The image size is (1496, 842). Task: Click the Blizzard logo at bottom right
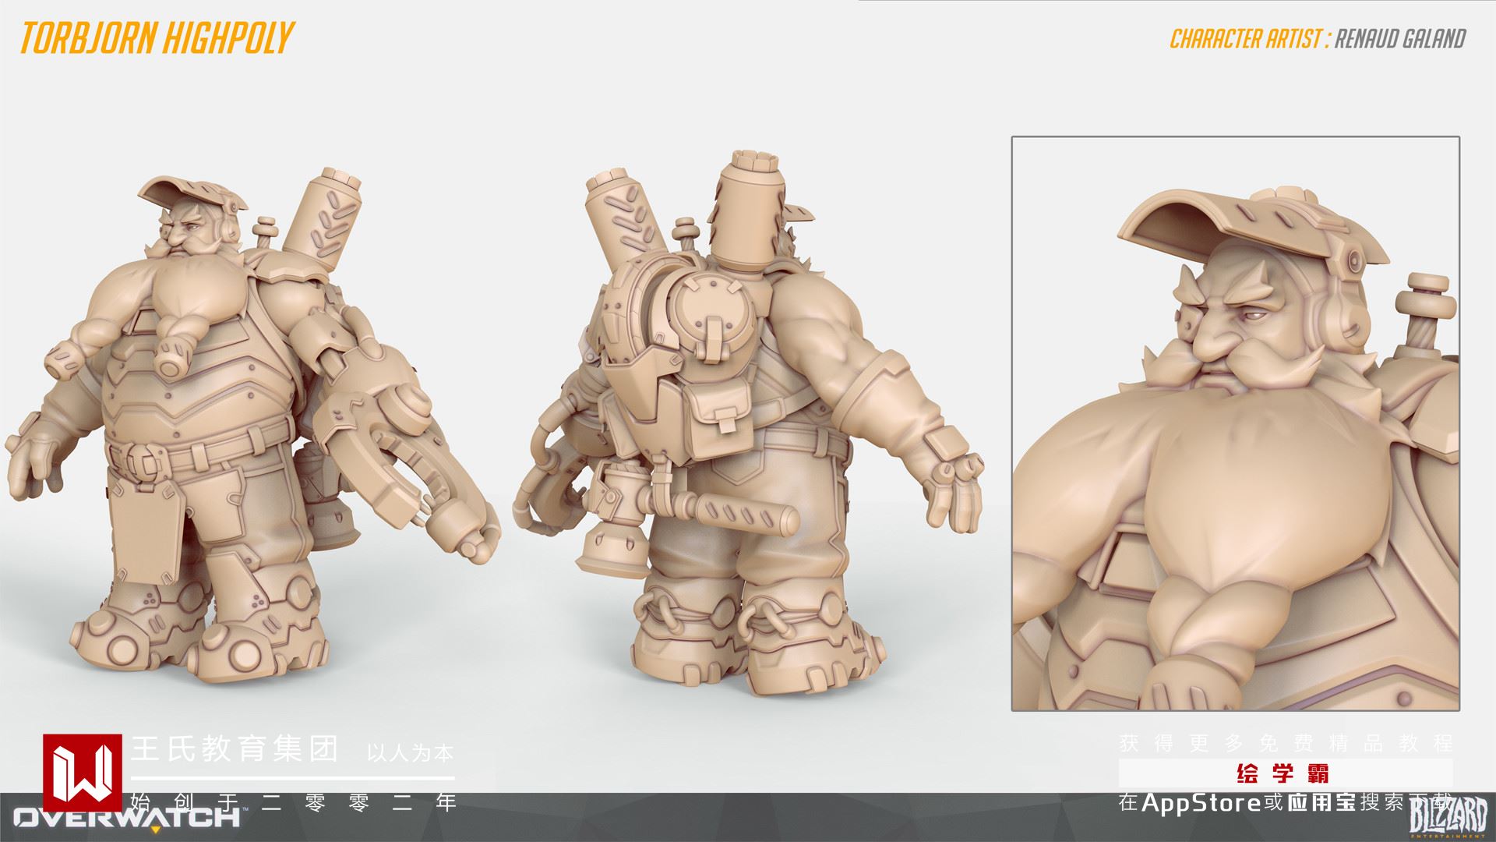[1448, 818]
